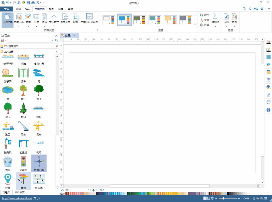Click the 页面设置 page setup icon

tap(65, 18)
